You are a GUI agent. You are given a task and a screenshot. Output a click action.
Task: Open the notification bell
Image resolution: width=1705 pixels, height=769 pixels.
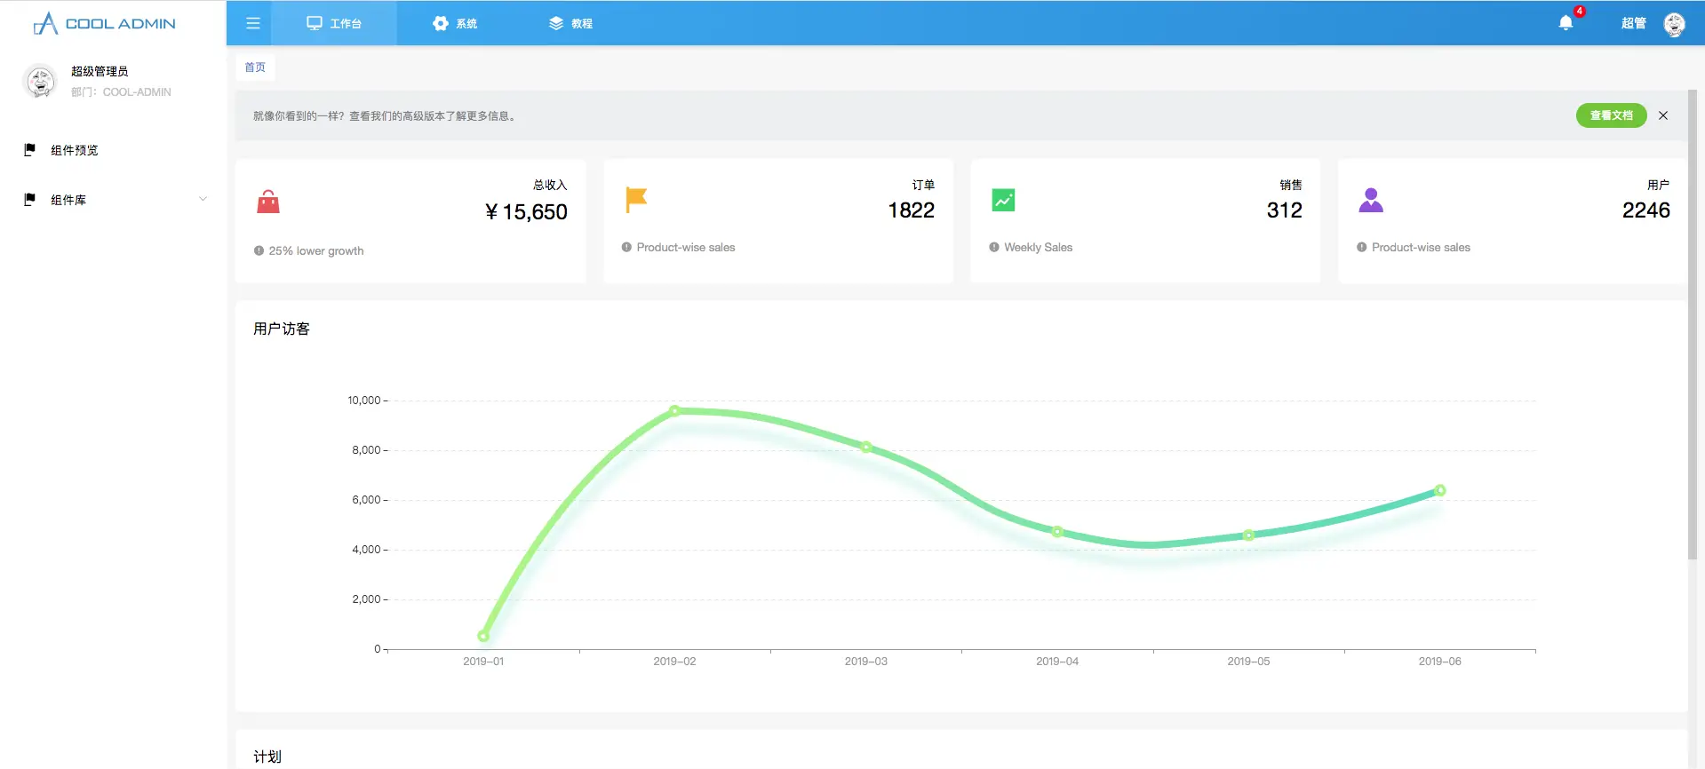coord(1566,23)
